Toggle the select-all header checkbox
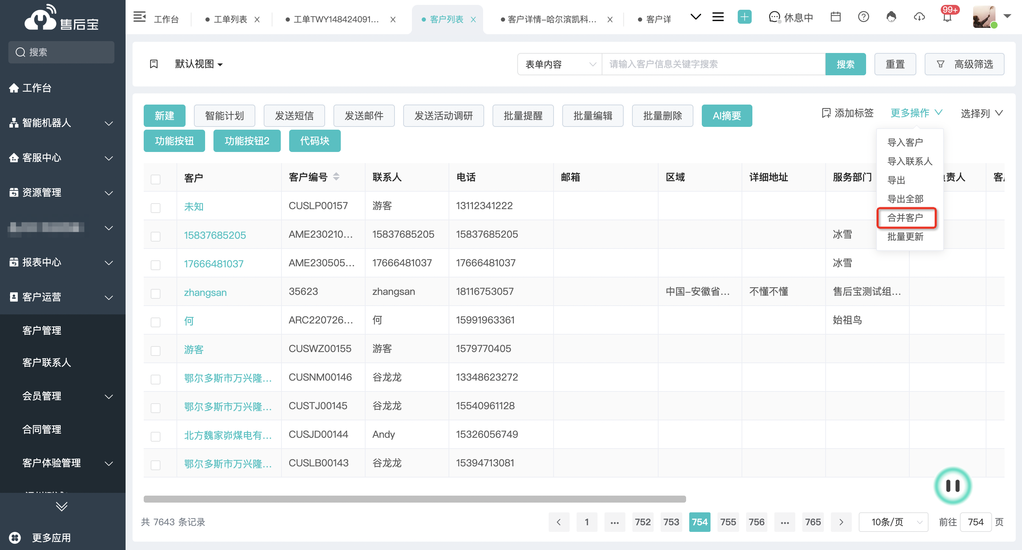 pos(156,179)
